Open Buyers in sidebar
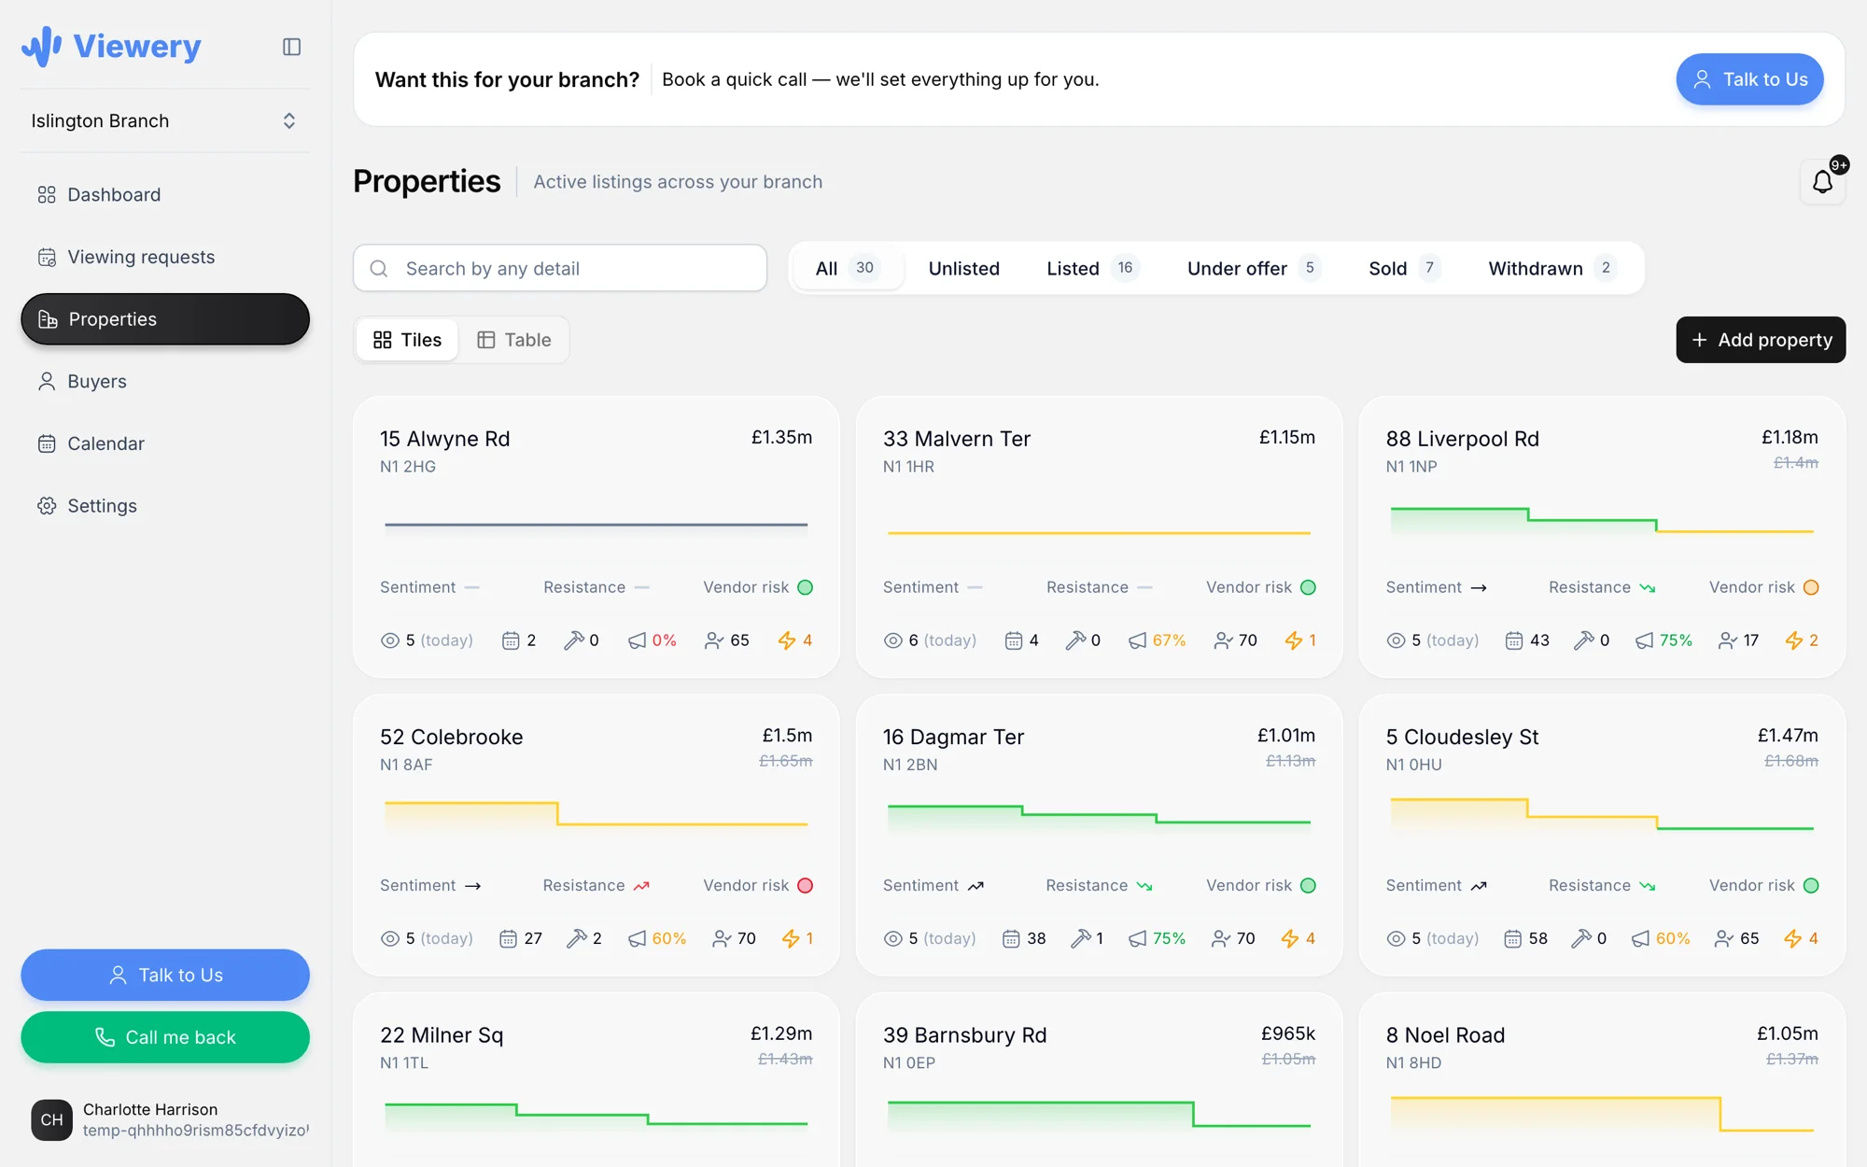The image size is (1867, 1167). point(165,381)
